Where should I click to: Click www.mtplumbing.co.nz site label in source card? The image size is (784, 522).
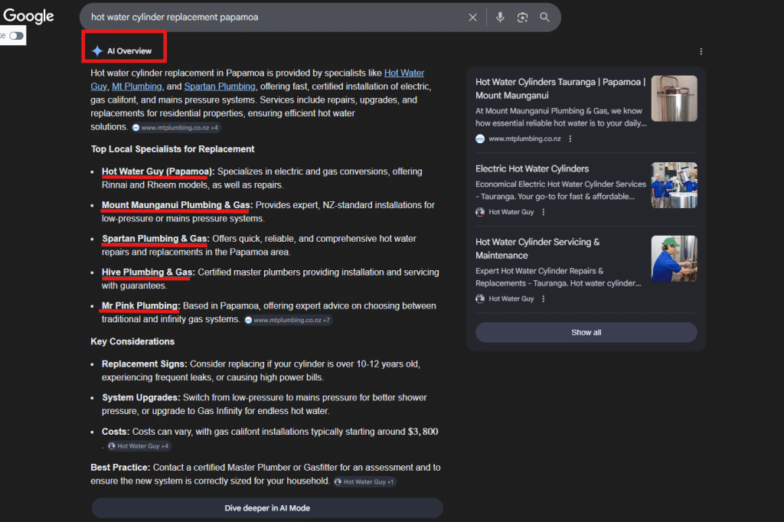tap(524, 139)
